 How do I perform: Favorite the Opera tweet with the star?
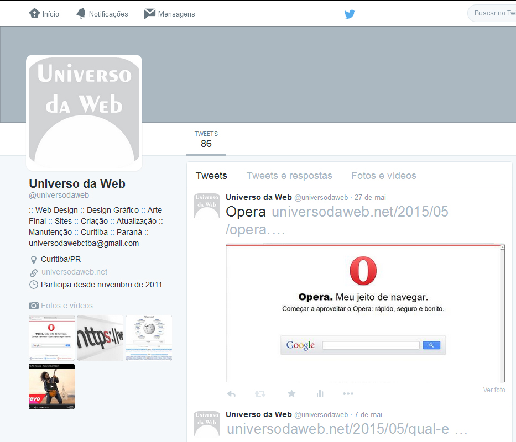coord(291,393)
